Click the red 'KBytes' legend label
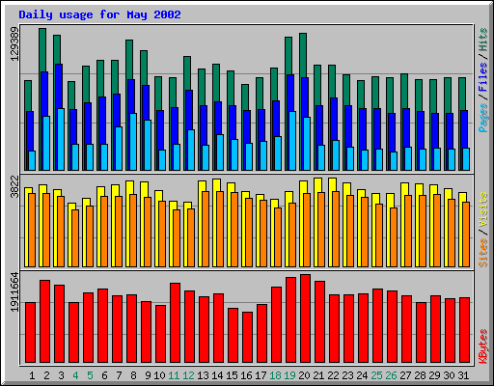The width and height of the screenshot is (494, 386). pyautogui.click(x=483, y=346)
